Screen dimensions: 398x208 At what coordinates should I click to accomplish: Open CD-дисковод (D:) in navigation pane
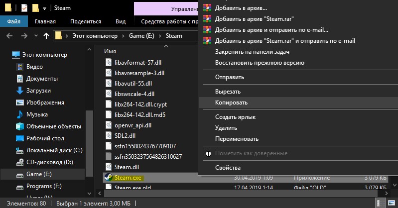(x=49, y=162)
